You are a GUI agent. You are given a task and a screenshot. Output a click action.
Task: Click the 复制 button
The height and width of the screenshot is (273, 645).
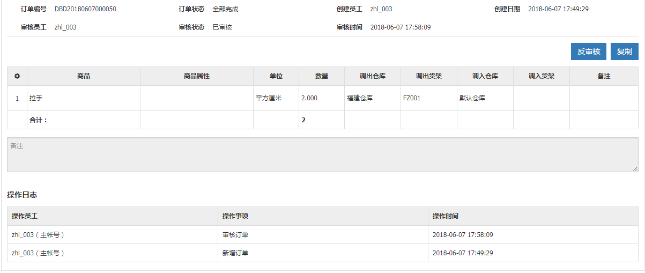pos(625,51)
